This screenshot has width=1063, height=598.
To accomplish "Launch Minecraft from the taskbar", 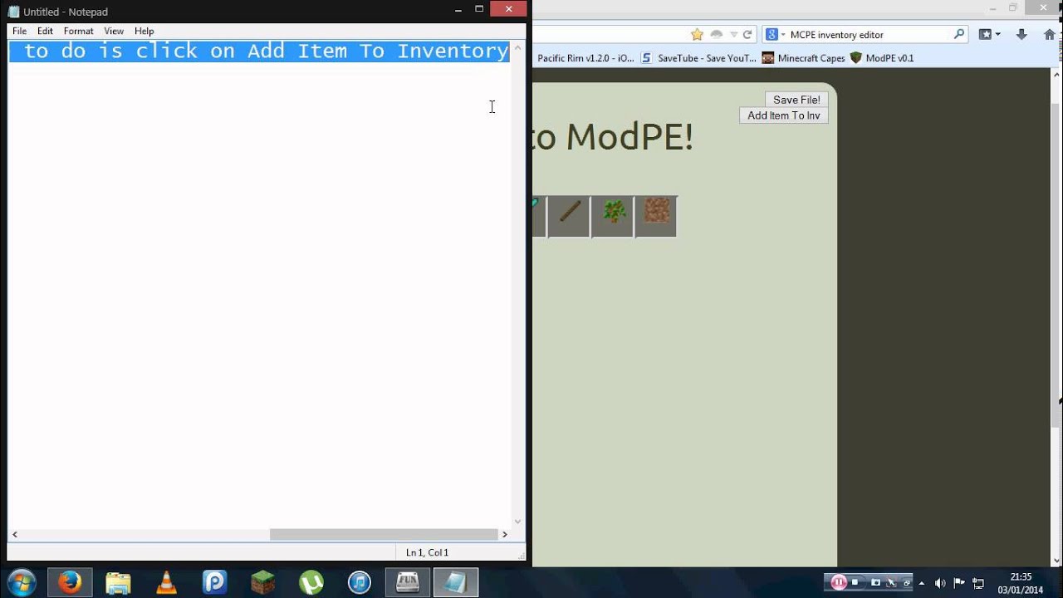I will pos(262,582).
